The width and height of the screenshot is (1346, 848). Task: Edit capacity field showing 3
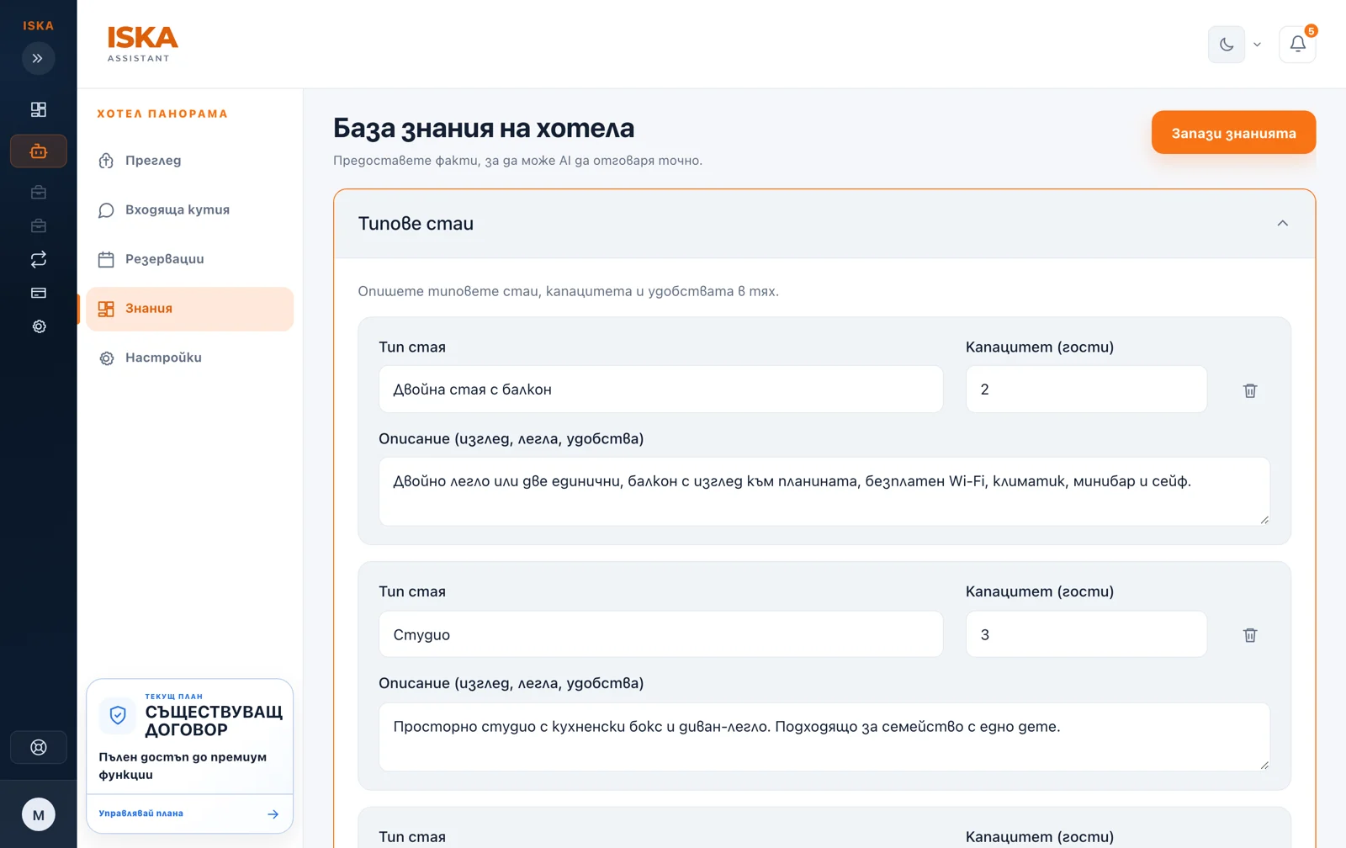1086,634
